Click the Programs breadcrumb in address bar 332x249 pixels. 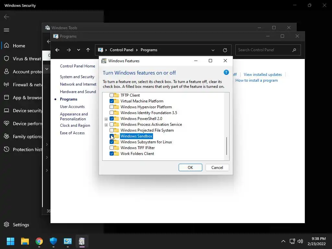click(x=149, y=50)
